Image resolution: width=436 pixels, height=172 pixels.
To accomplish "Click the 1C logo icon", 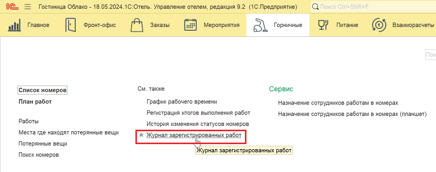I will [x=12, y=6].
